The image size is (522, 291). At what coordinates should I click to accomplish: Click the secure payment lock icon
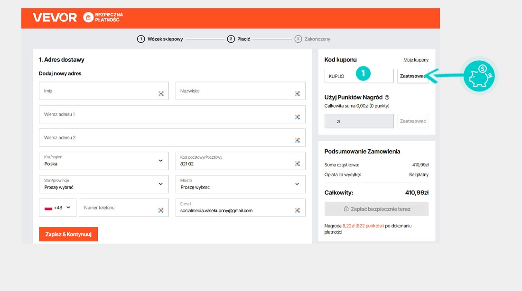(88, 18)
